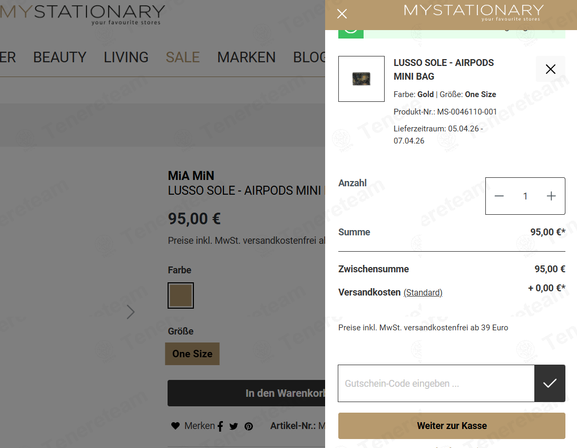This screenshot has height=448, width=577.
Task: Share product on Pinterest
Action: (x=249, y=426)
